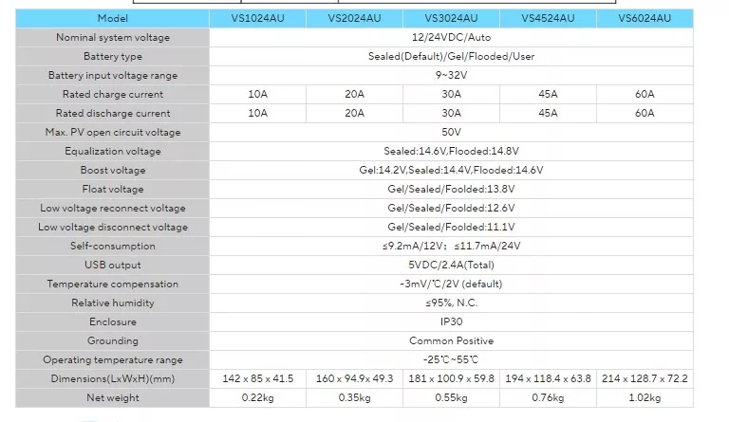Select the Float voltage label
This screenshot has width=729, height=422.
(x=113, y=190)
